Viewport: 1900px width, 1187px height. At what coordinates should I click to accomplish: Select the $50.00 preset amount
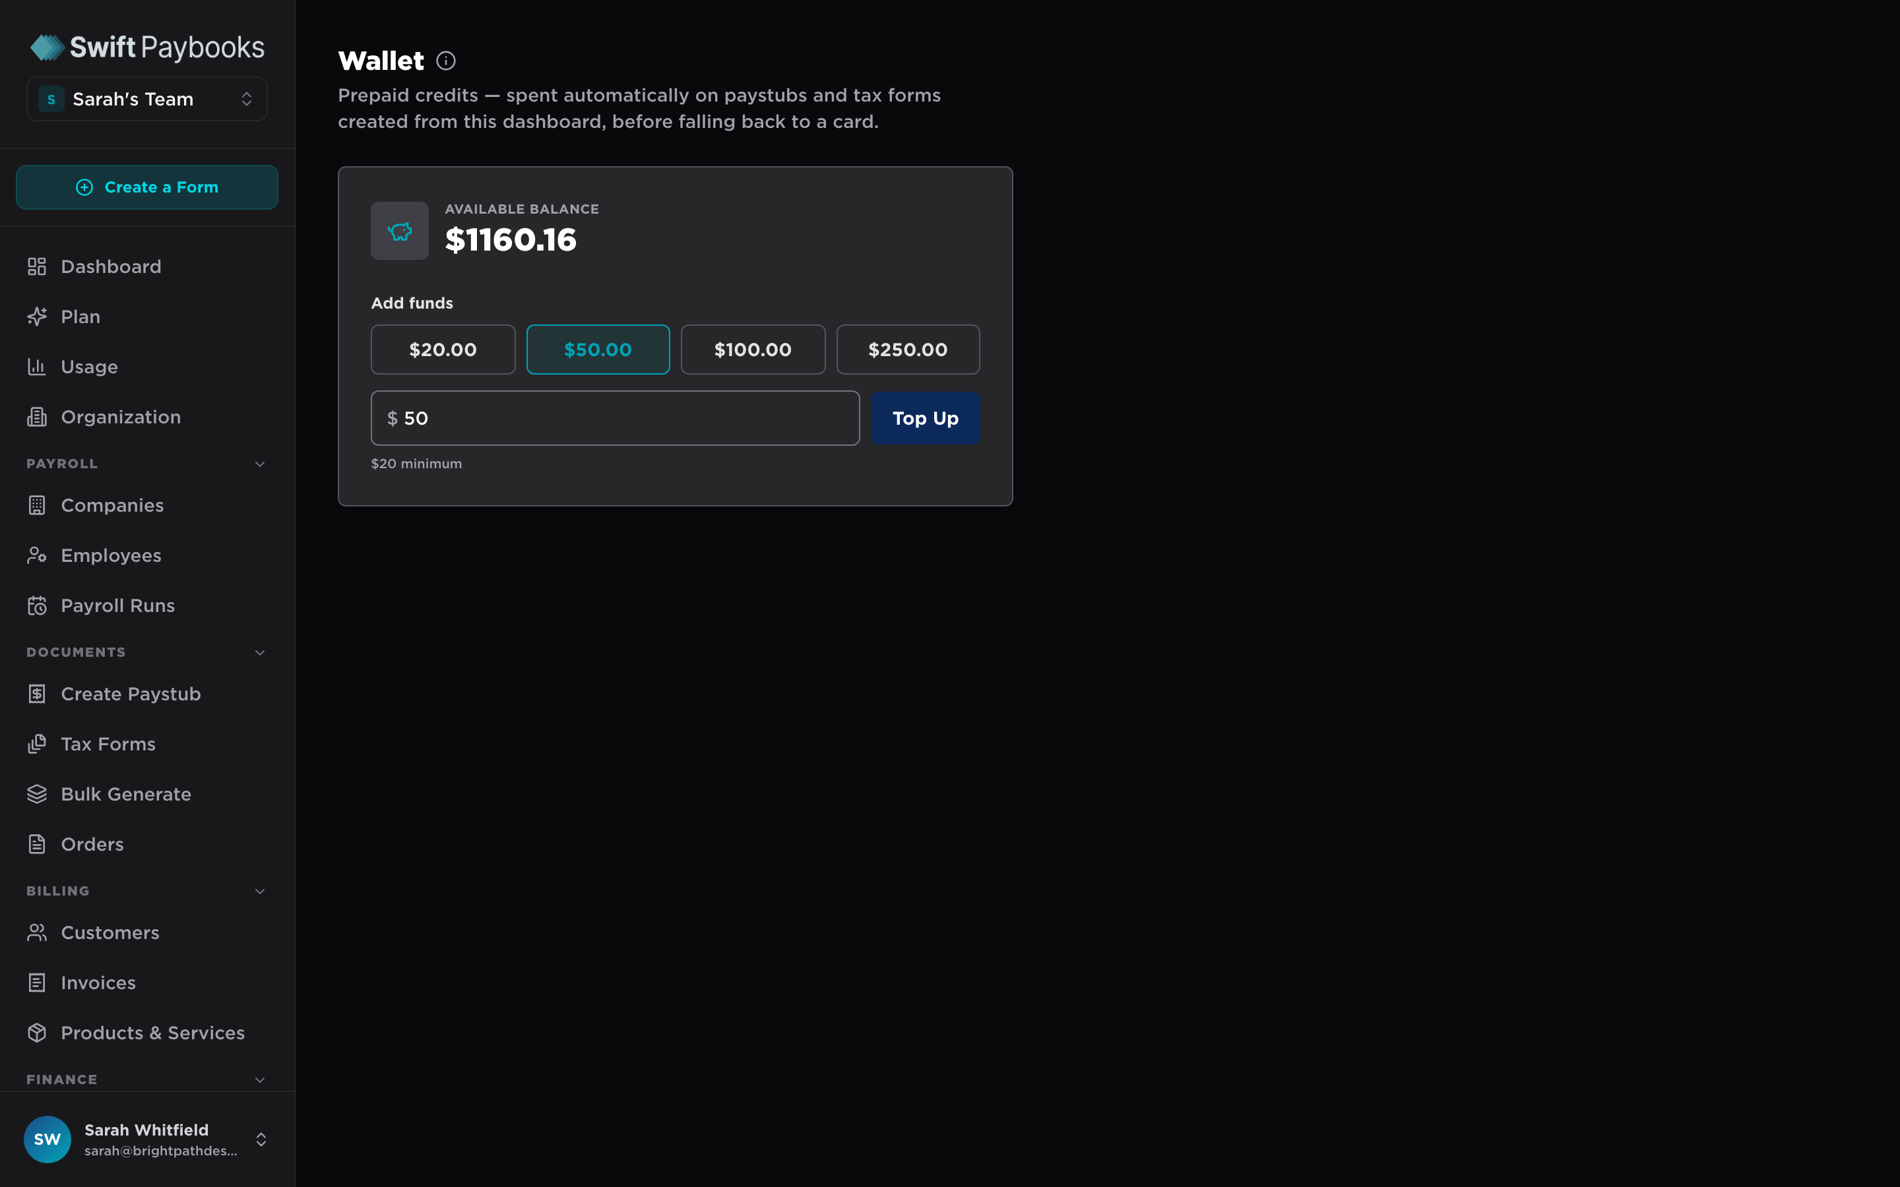point(598,350)
